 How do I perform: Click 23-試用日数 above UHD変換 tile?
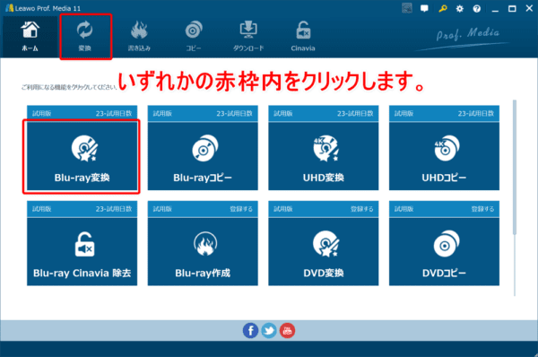[355, 114]
